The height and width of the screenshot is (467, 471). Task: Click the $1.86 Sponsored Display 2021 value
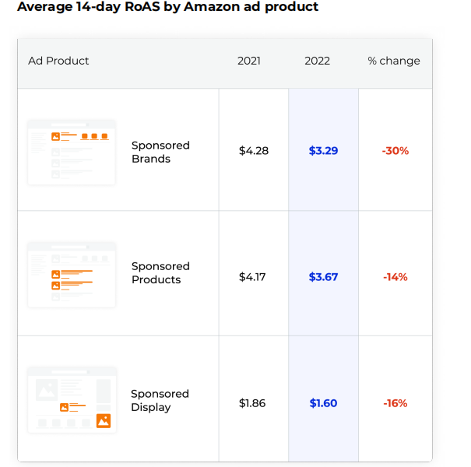(x=252, y=403)
